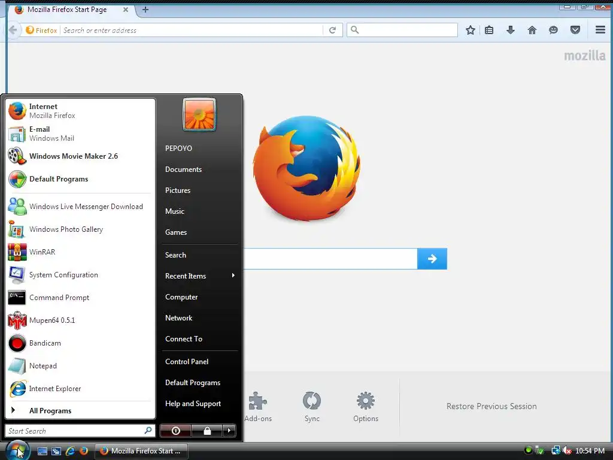Select Mozilla Firefox Start taskbar button
This screenshot has width=613, height=460.
click(141, 451)
